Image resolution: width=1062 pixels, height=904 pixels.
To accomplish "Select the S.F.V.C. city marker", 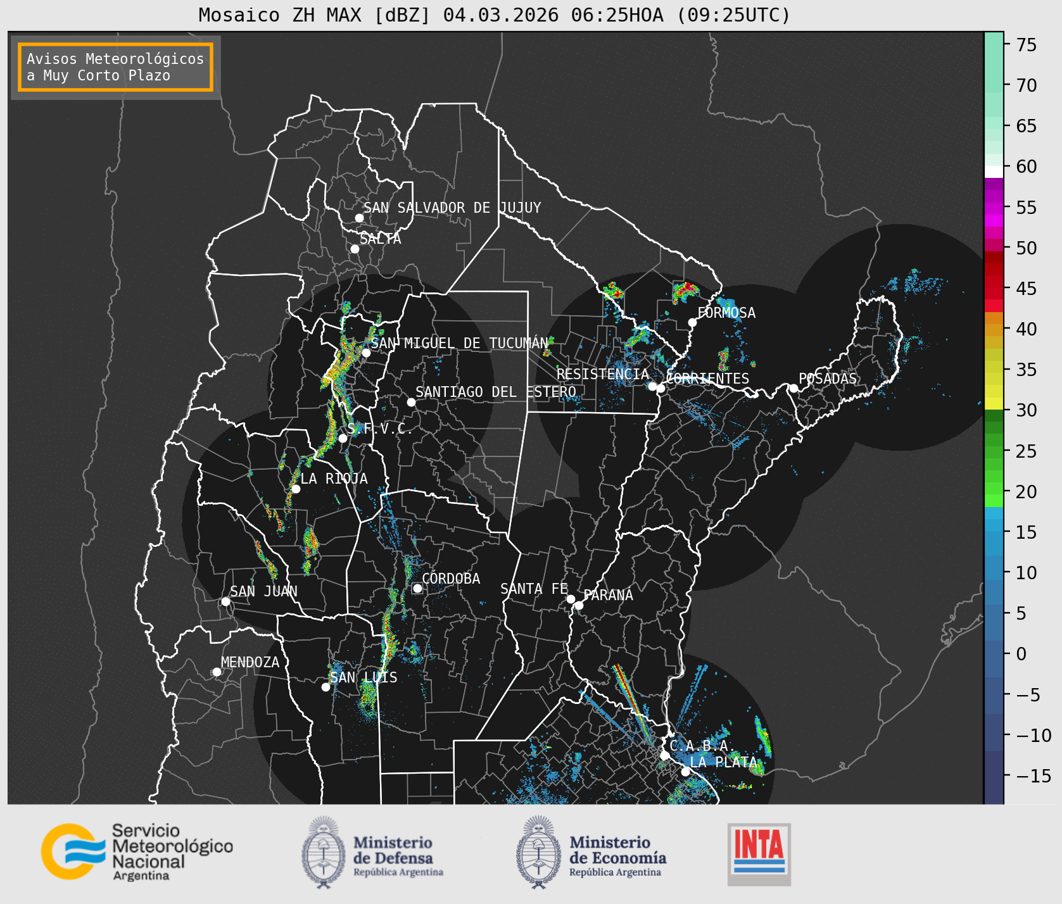I will [343, 438].
